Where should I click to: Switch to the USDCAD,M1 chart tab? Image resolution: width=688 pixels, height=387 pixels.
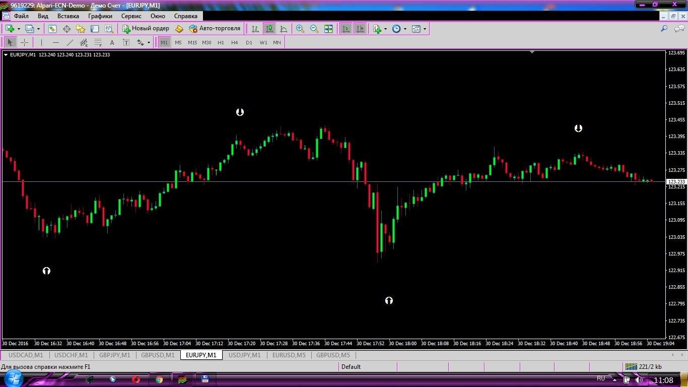26,355
